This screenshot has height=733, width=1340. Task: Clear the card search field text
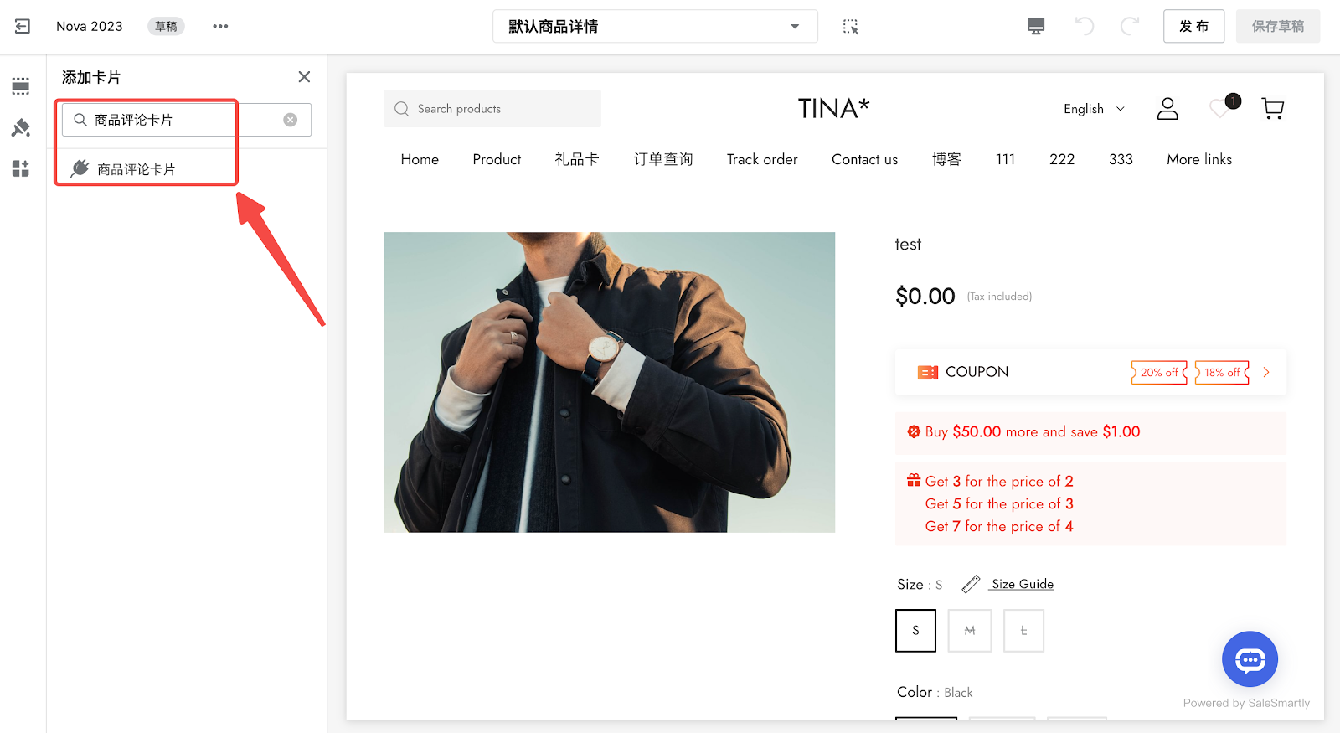291,120
